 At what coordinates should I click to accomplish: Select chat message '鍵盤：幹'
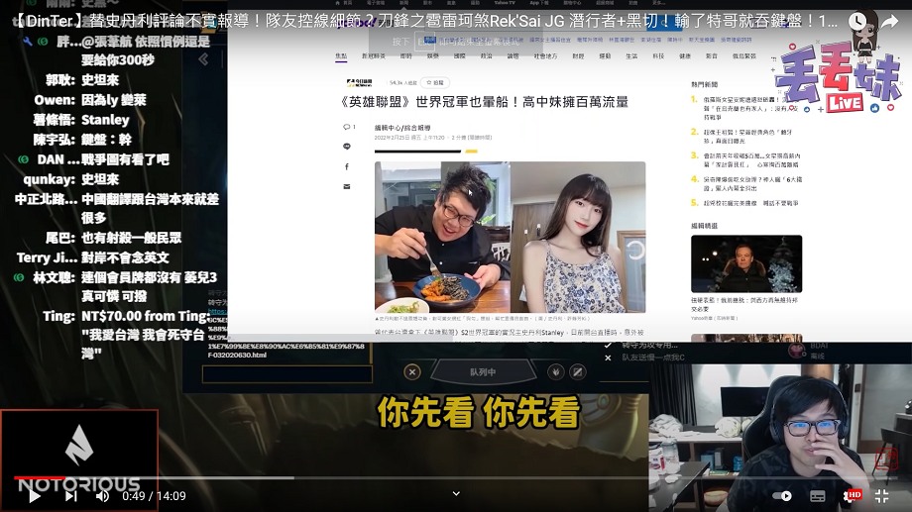[x=106, y=140]
